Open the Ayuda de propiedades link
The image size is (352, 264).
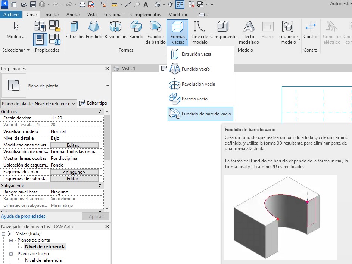point(23,216)
